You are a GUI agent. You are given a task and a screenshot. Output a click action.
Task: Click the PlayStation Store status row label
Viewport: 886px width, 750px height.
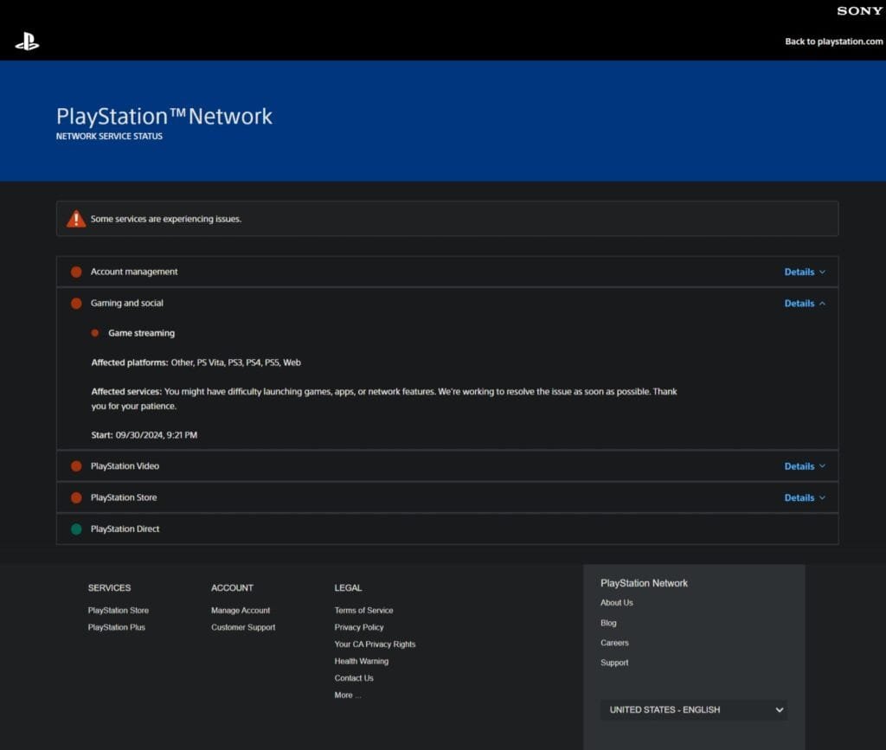pyautogui.click(x=124, y=497)
